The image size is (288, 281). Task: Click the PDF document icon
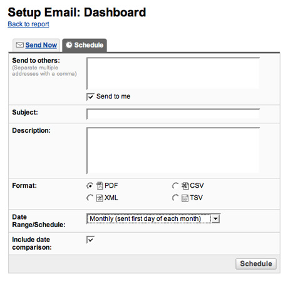point(100,185)
